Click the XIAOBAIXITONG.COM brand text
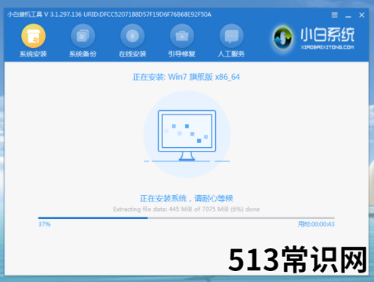This screenshot has height=282, width=374. coord(328,47)
